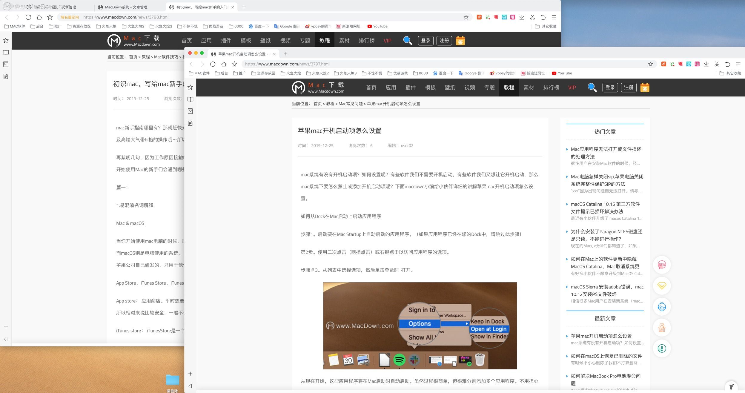Click home icon in front browser toolbar
This screenshot has width=745, height=393.
(224, 64)
